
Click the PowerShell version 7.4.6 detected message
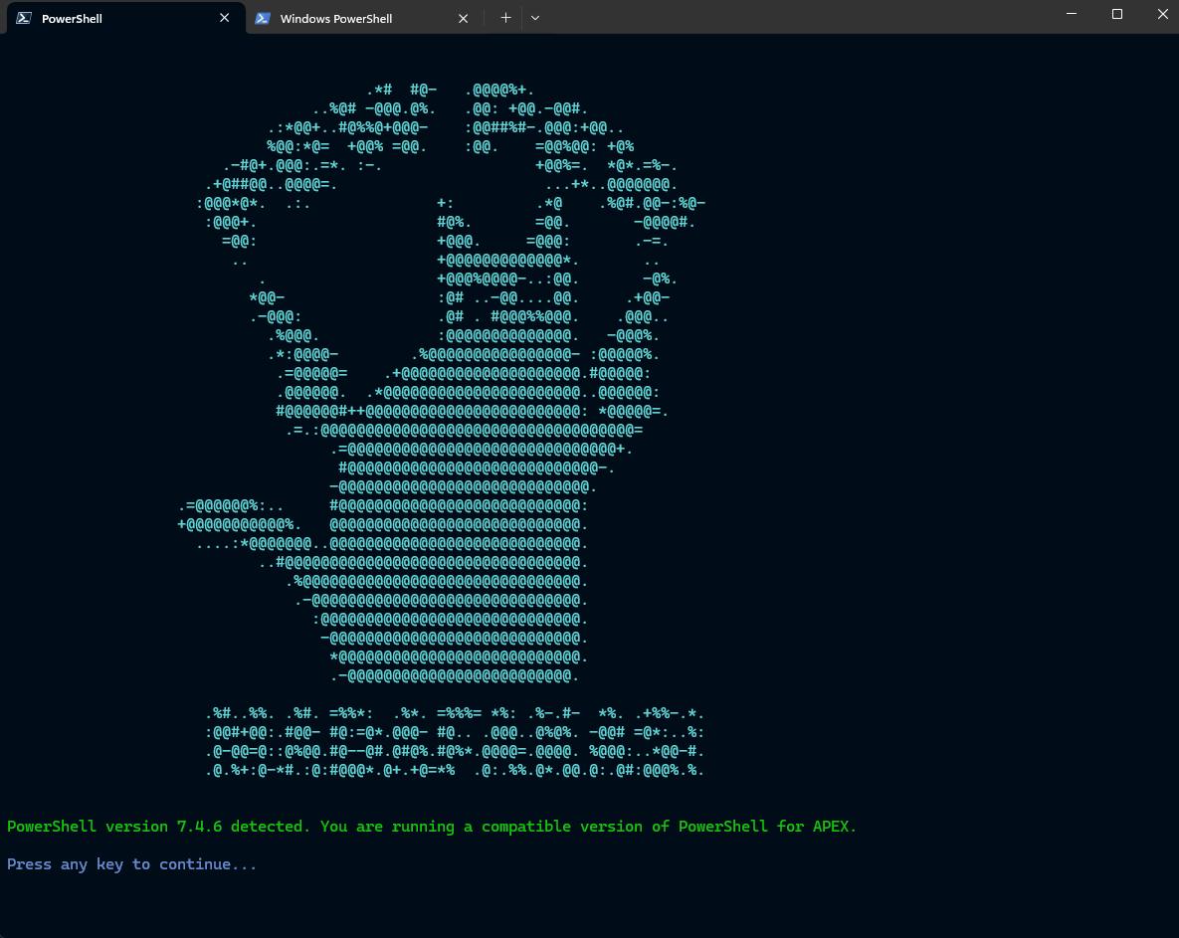[x=432, y=827]
